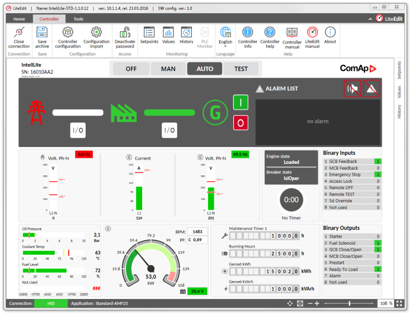
Task: Switch controller mode to OFF
Action: [131, 69]
